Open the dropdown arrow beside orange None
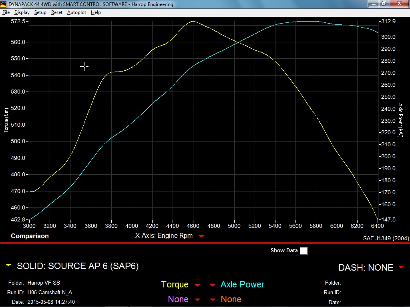This screenshot has width=410, height=307. click(x=213, y=300)
